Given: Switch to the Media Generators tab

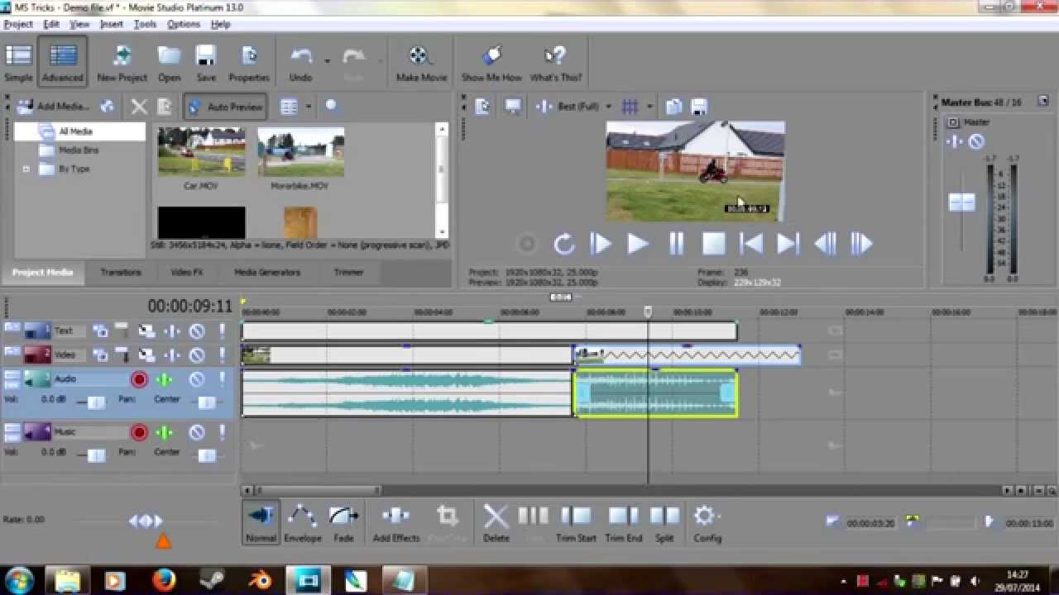Looking at the screenshot, I should [267, 272].
